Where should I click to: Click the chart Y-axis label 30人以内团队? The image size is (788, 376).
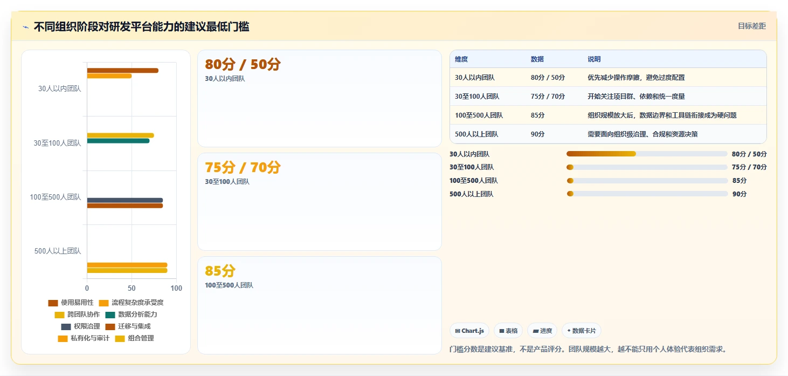tap(60, 88)
